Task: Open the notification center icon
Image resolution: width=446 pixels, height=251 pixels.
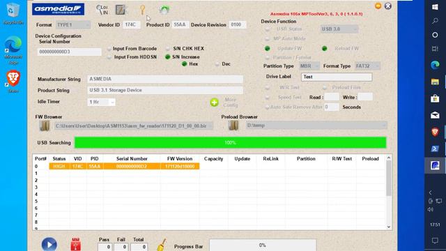Action: (435, 241)
